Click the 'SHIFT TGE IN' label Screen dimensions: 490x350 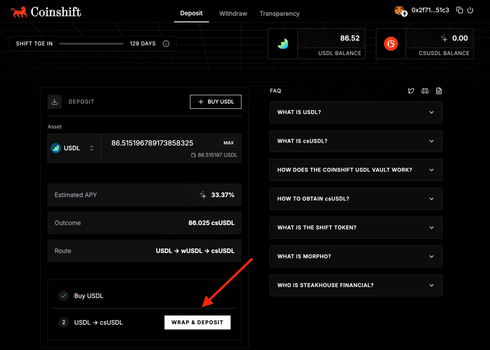tap(34, 44)
